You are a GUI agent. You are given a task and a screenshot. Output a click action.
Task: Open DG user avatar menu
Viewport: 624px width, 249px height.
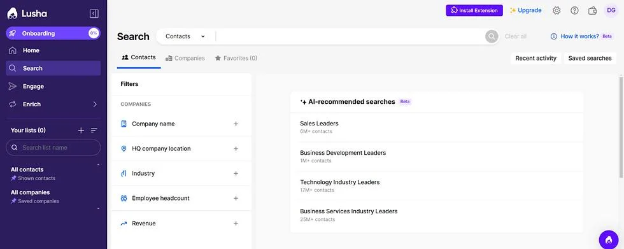click(x=611, y=10)
